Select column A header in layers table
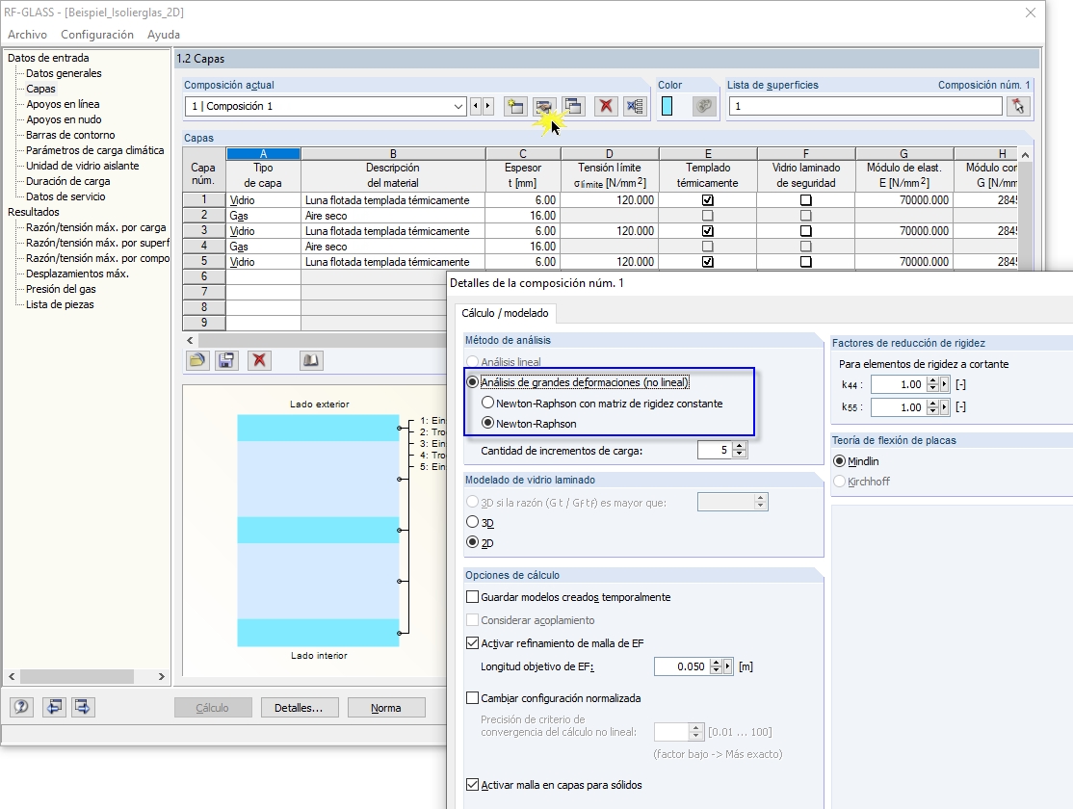This screenshot has width=1073, height=809. [264, 154]
